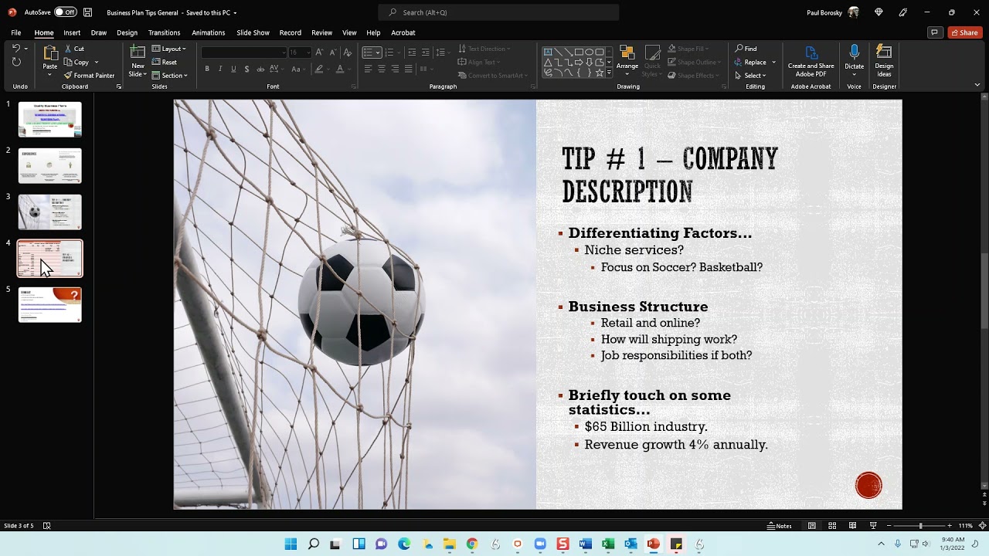Screen dimensions: 989x556
Task: Open the File menu
Action: (x=15, y=32)
